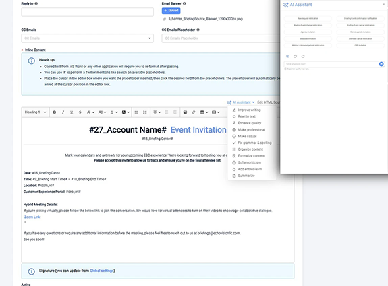Send prompt with blue AI submit icon
This screenshot has height=286, width=388.
point(381,64)
